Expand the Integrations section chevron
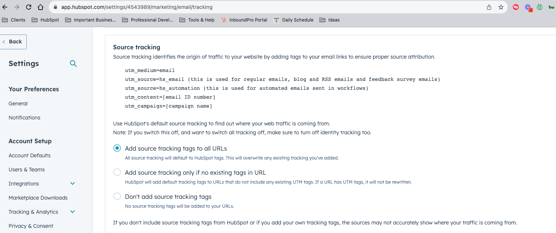Image resolution: width=556 pixels, height=233 pixels. coord(73,183)
